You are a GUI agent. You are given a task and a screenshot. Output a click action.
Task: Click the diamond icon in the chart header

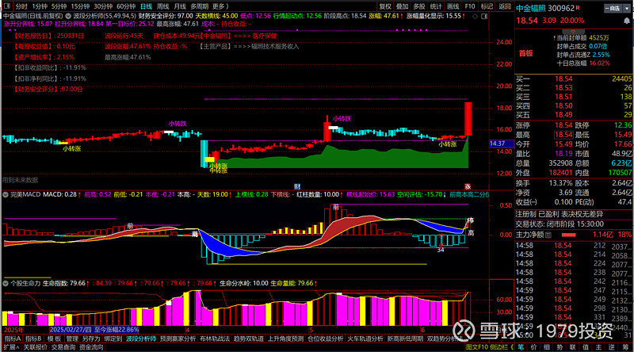point(475,16)
